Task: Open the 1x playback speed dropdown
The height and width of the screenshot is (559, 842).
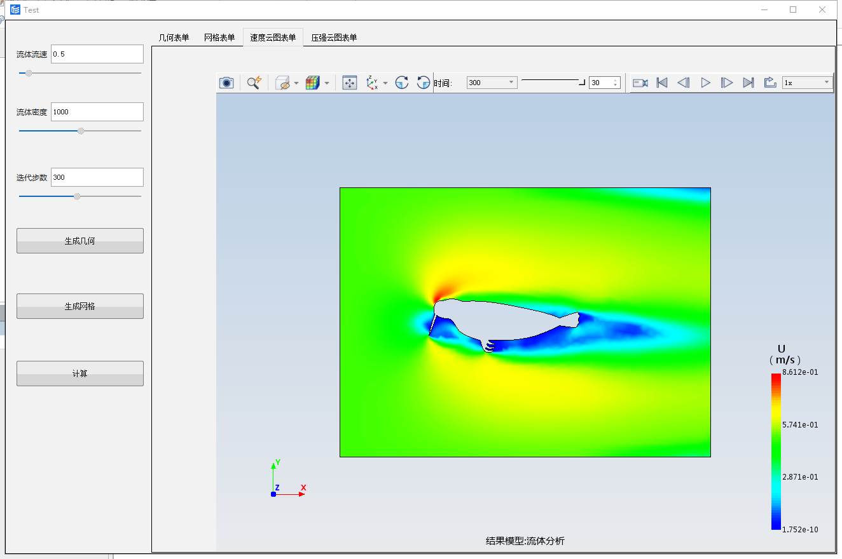Action: tap(807, 83)
